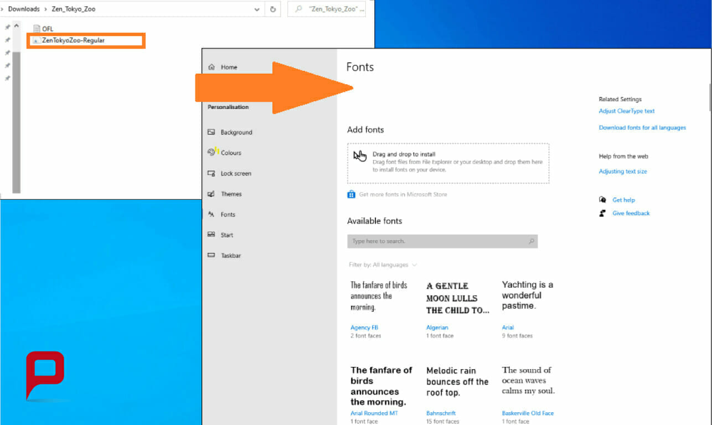Select the OFL file

tap(48, 29)
